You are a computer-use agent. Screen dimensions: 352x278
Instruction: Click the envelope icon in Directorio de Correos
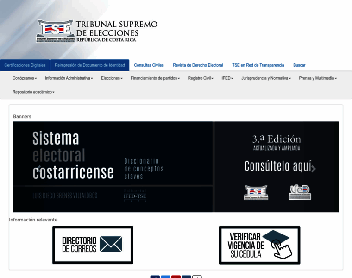(x=111, y=244)
